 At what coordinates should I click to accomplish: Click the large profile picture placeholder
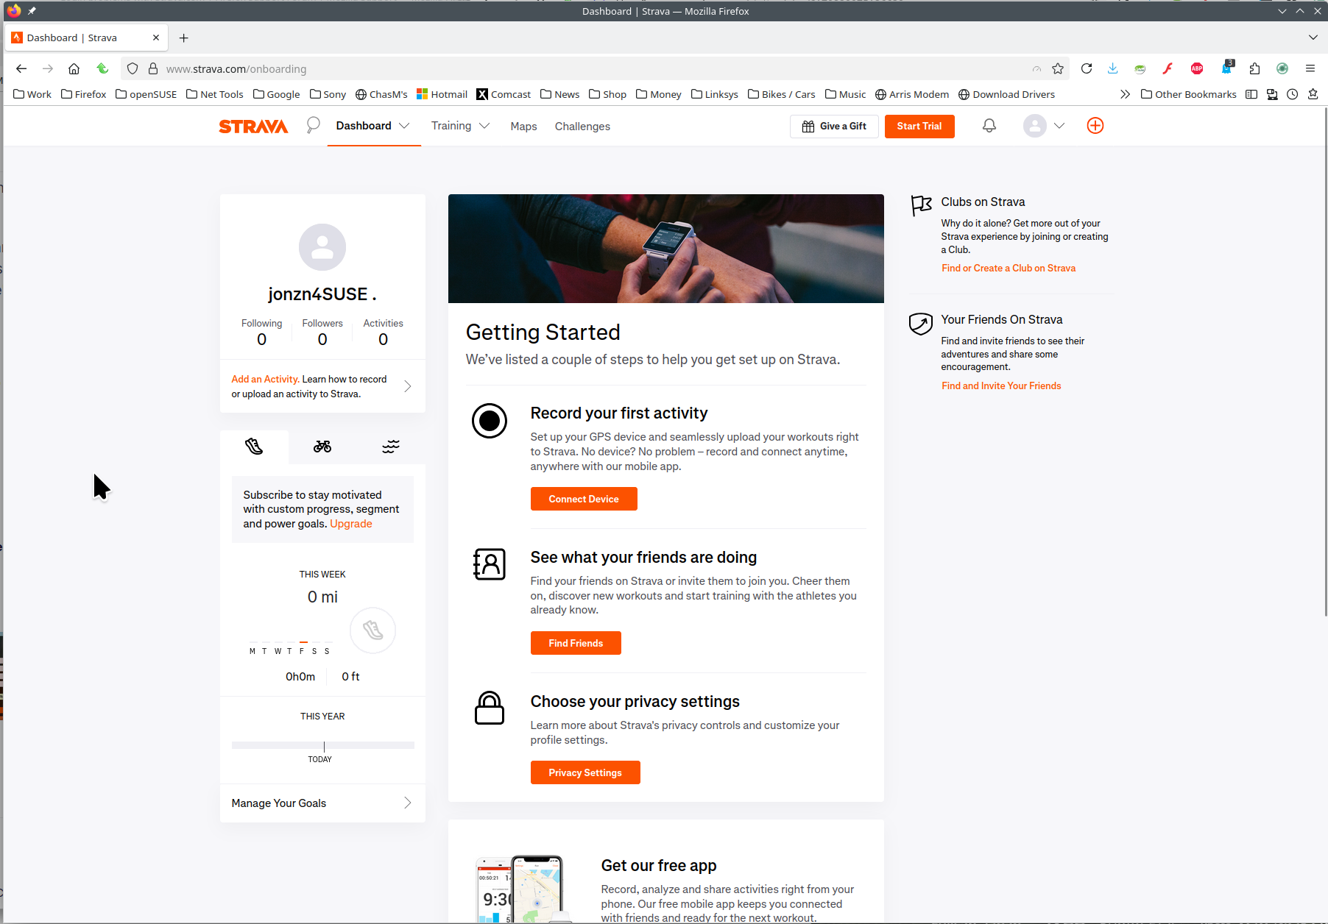(x=322, y=247)
